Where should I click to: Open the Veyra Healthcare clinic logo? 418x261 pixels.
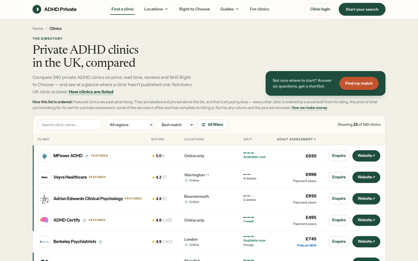[x=44, y=177]
